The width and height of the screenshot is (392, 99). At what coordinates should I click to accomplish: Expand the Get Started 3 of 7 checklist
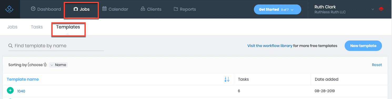277,9
